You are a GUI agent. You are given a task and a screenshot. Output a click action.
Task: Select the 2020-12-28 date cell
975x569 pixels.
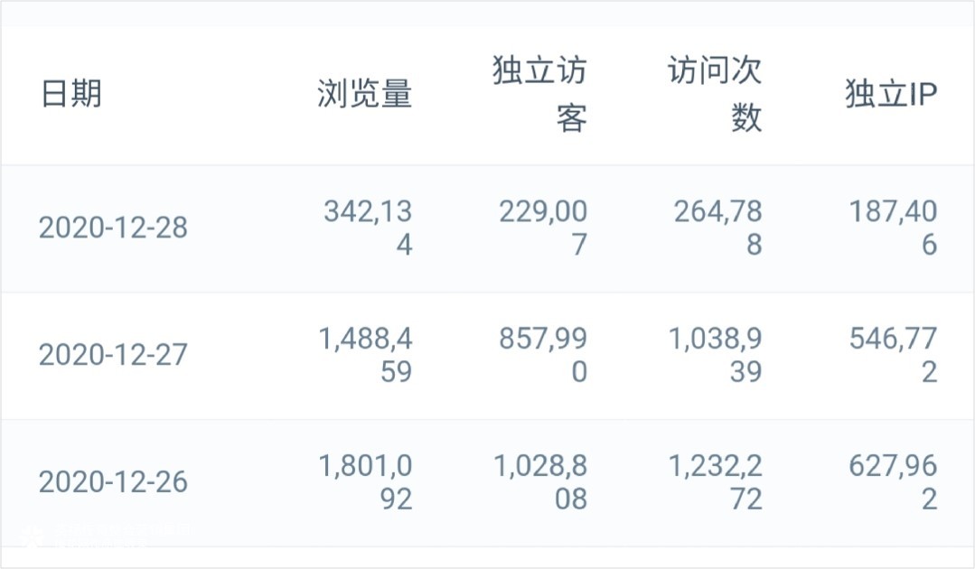click(113, 229)
